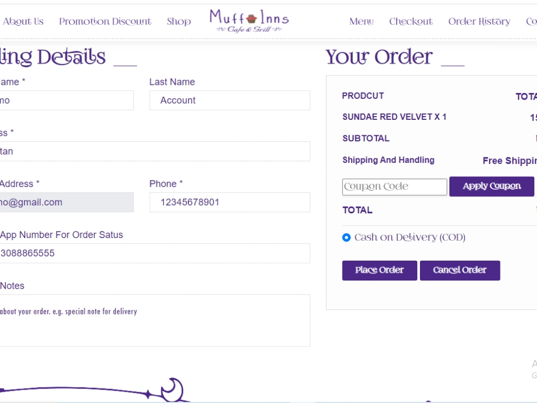
Task: Click the 'SUNDAE RED VELVET X 1' item text
Action: (394, 117)
